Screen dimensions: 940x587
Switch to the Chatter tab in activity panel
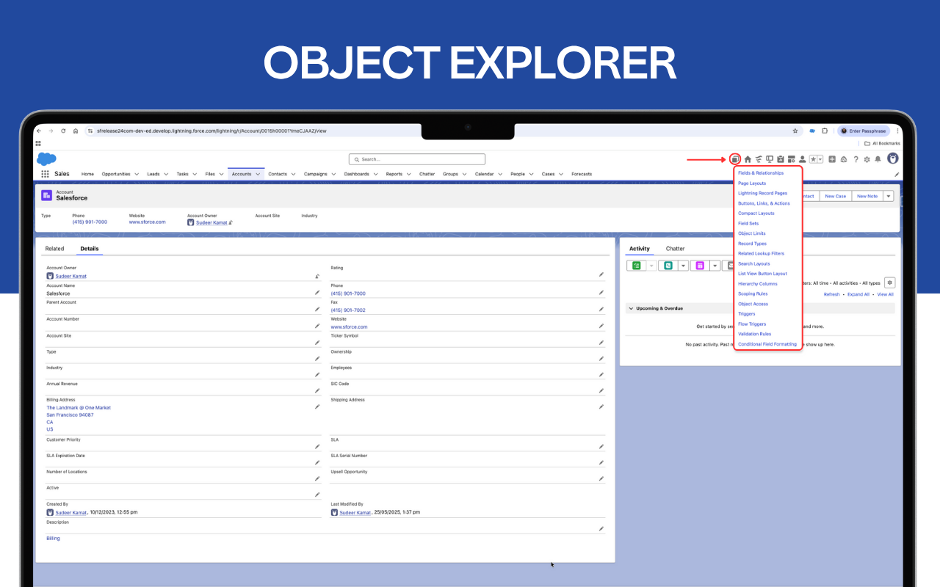[x=675, y=249]
